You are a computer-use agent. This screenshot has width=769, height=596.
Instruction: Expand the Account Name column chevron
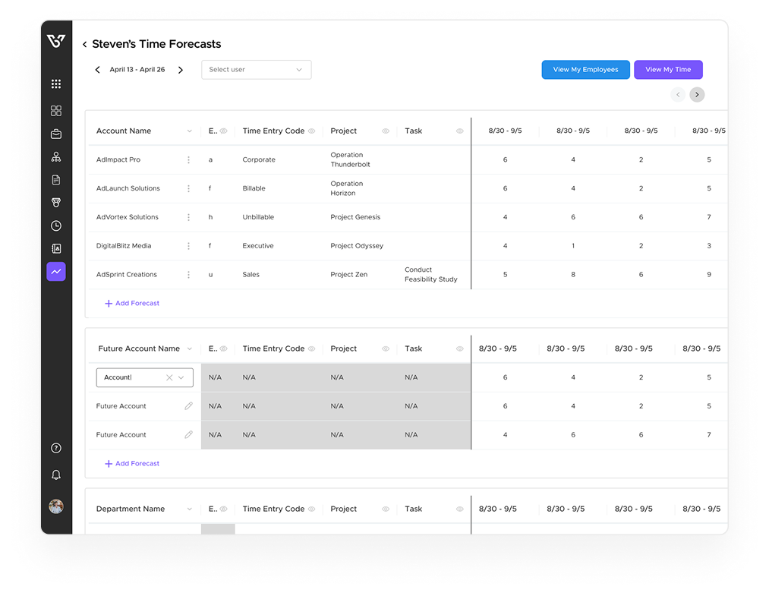189,131
